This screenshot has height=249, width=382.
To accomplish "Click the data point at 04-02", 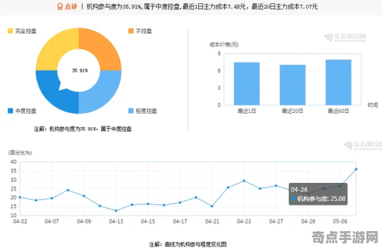I will coord(20,197).
